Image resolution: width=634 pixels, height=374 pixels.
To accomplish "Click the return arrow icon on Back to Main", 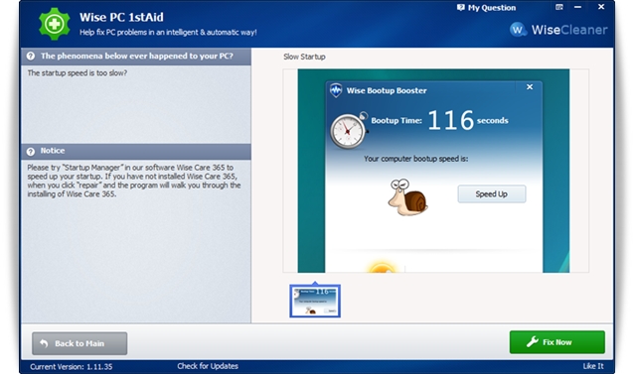I will pyautogui.click(x=44, y=343).
